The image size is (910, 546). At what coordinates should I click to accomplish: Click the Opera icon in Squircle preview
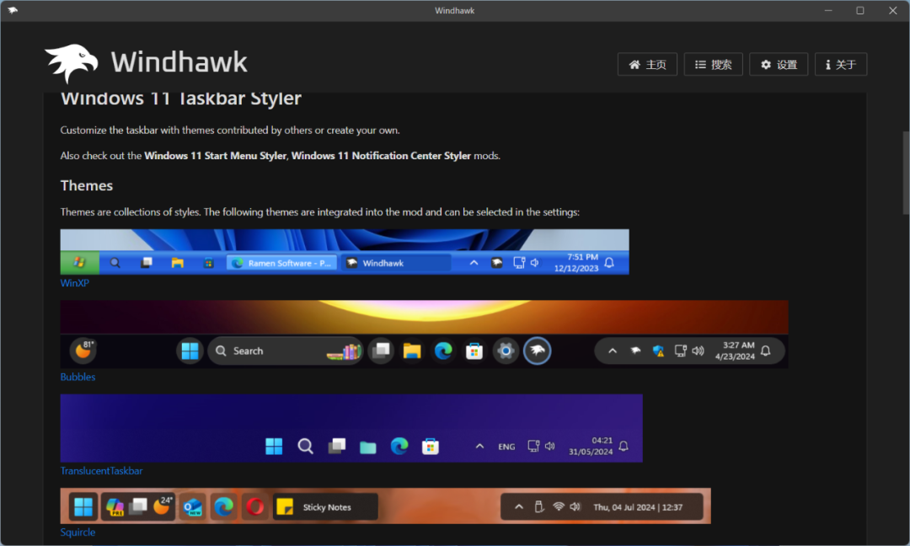(254, 506)
